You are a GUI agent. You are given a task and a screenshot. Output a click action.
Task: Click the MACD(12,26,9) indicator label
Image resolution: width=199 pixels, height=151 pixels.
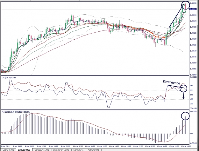pos(16,112)
